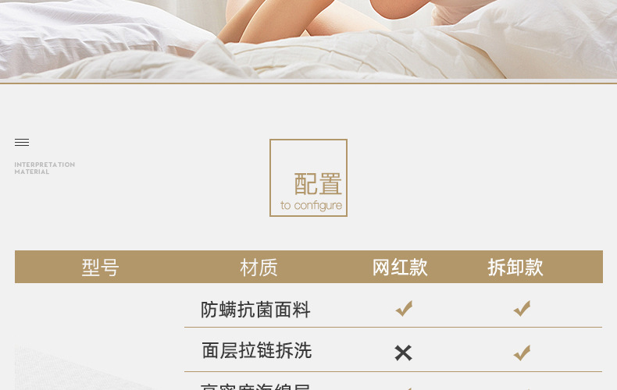The height and width of the screenshot is (390, 617).
Task: Click the INTERPRETATION MATERIAL caption text
Action: coord(45,168)
